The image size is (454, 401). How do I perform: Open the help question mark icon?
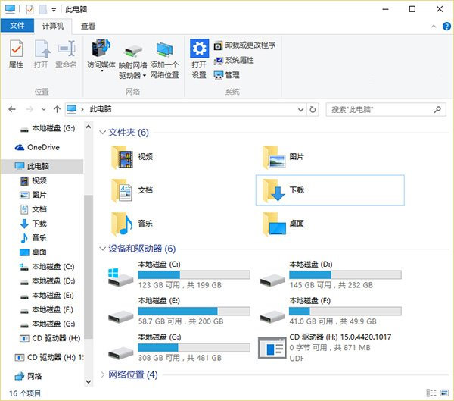click(x=446, y=27)
